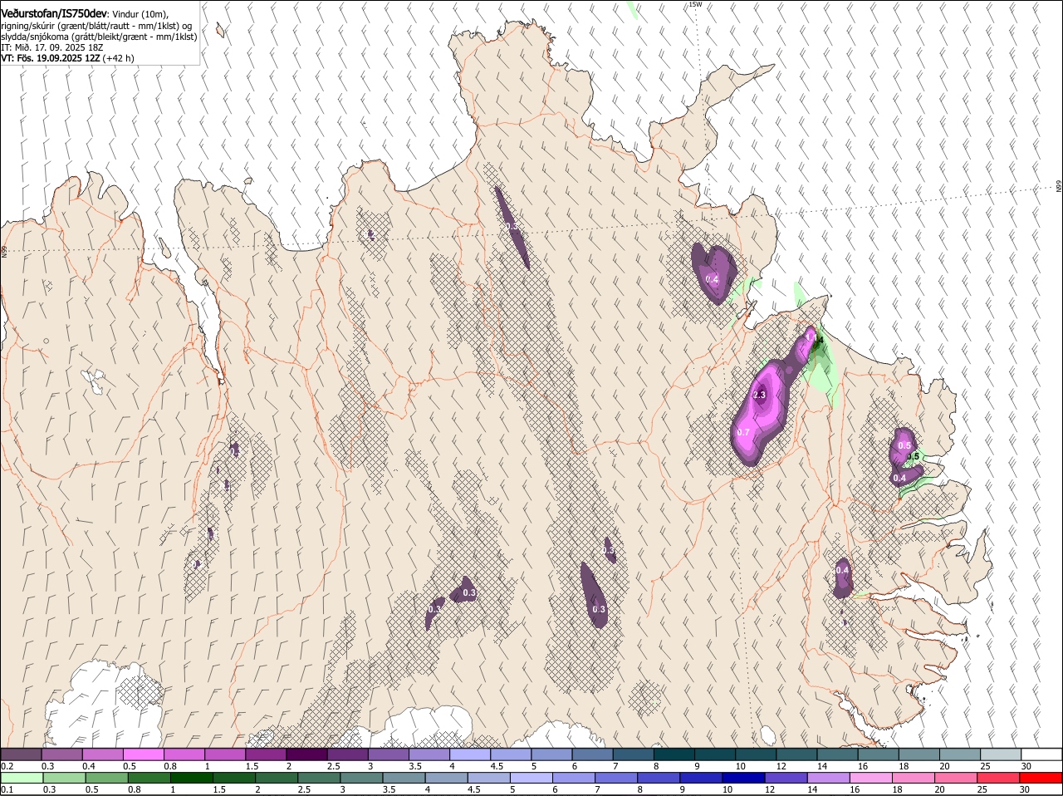Select the light green 0.3 swatch in lower legend
This screenshot has width=1063, height=796.
64,779
